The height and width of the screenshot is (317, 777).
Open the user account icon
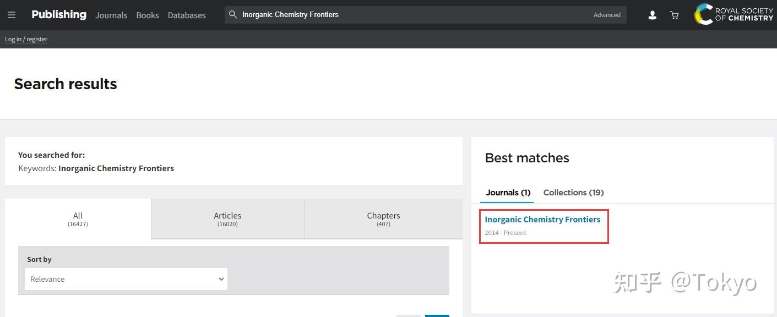tap(653, 15)
